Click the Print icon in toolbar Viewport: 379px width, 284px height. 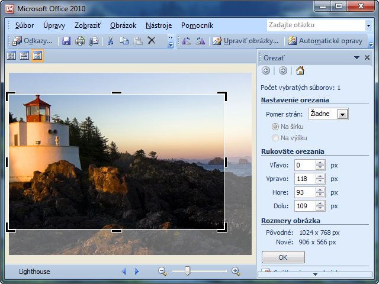80,41
